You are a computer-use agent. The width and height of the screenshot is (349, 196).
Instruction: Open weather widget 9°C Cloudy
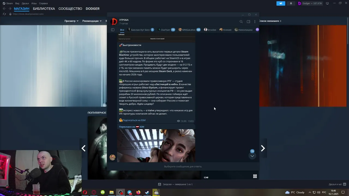click(295, 192)
